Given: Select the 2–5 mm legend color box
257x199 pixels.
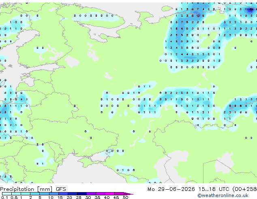Looking at the screenshot, I should [35, 194].
